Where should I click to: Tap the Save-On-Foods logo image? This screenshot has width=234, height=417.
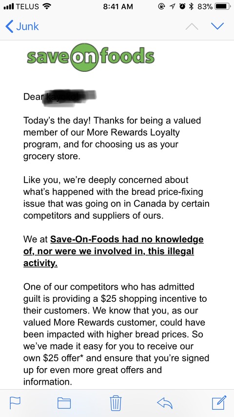click(90, 57)
